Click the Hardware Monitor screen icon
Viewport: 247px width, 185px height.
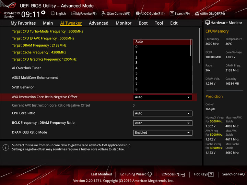click(x=208, y=23)
